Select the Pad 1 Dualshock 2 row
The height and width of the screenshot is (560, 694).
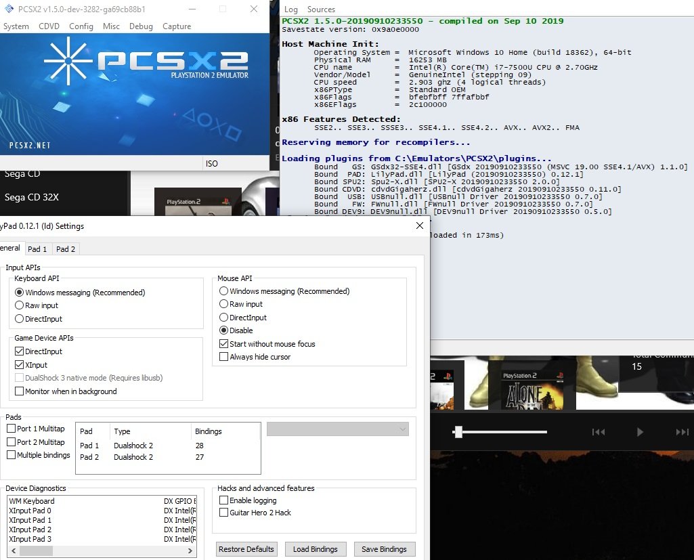pyautogui.click(x=168, y=446)
